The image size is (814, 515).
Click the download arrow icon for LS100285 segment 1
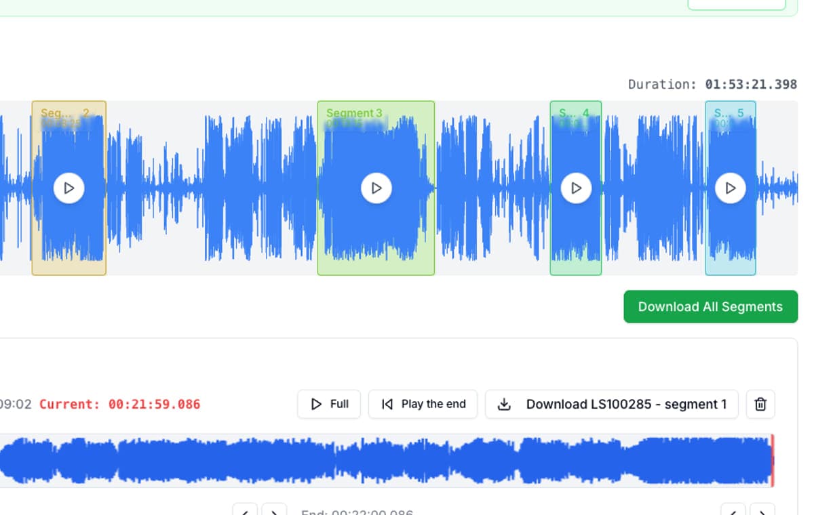pos(503,404)
